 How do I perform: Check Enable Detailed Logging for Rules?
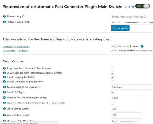click(x=112, y=82)
